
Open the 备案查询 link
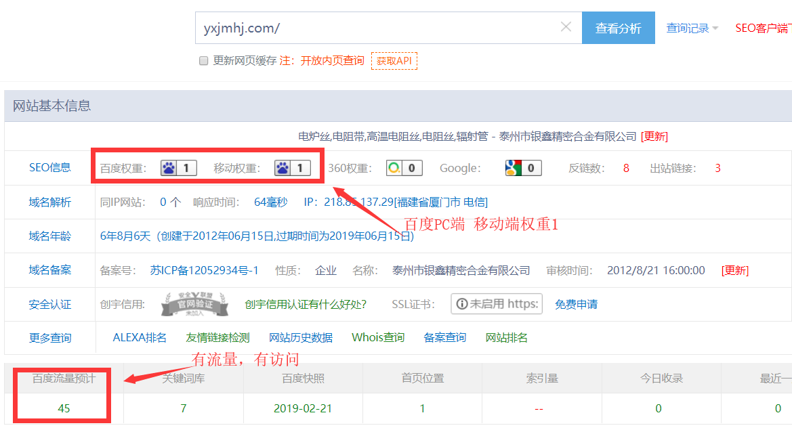pyautogui.click(x=444, y=338)
